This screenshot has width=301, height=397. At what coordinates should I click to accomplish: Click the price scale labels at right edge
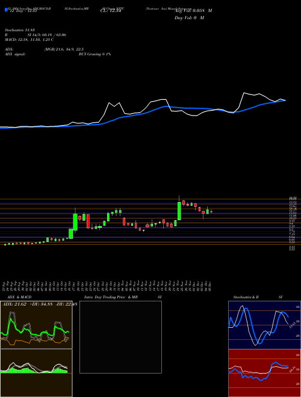point(293,223)
